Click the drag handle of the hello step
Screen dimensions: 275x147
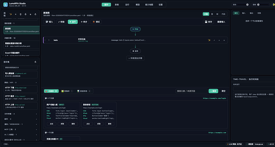click(45, 40)
